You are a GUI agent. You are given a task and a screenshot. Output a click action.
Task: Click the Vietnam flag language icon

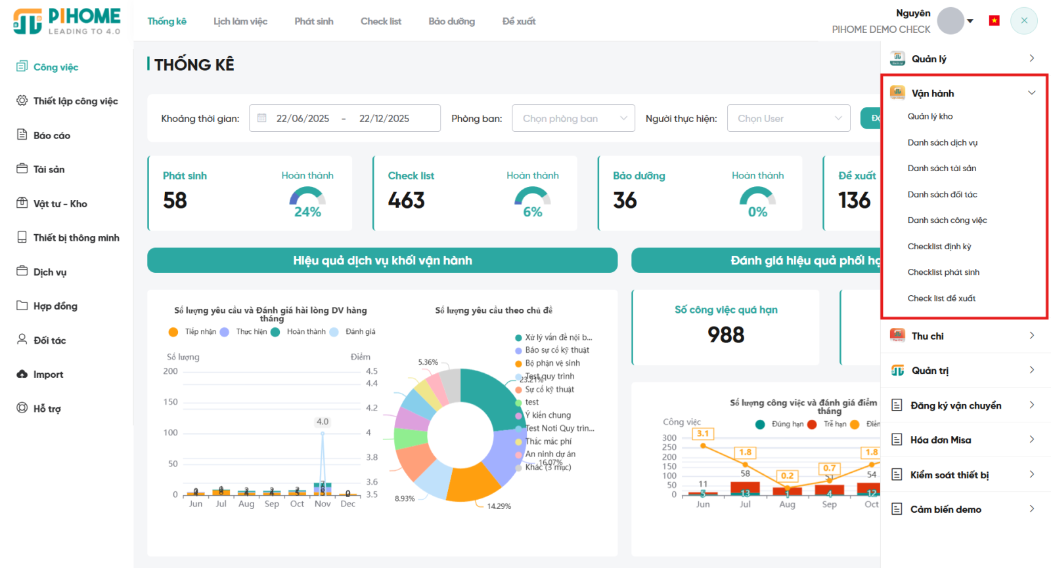[x=994, y=21]
